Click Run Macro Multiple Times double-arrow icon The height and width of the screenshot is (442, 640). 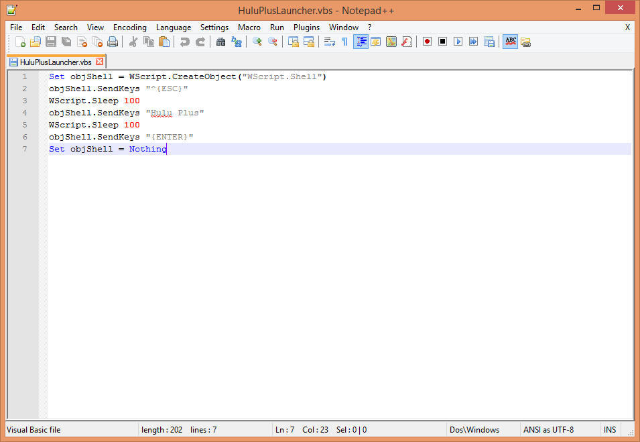pyautogui.click(x=474, y=42)
